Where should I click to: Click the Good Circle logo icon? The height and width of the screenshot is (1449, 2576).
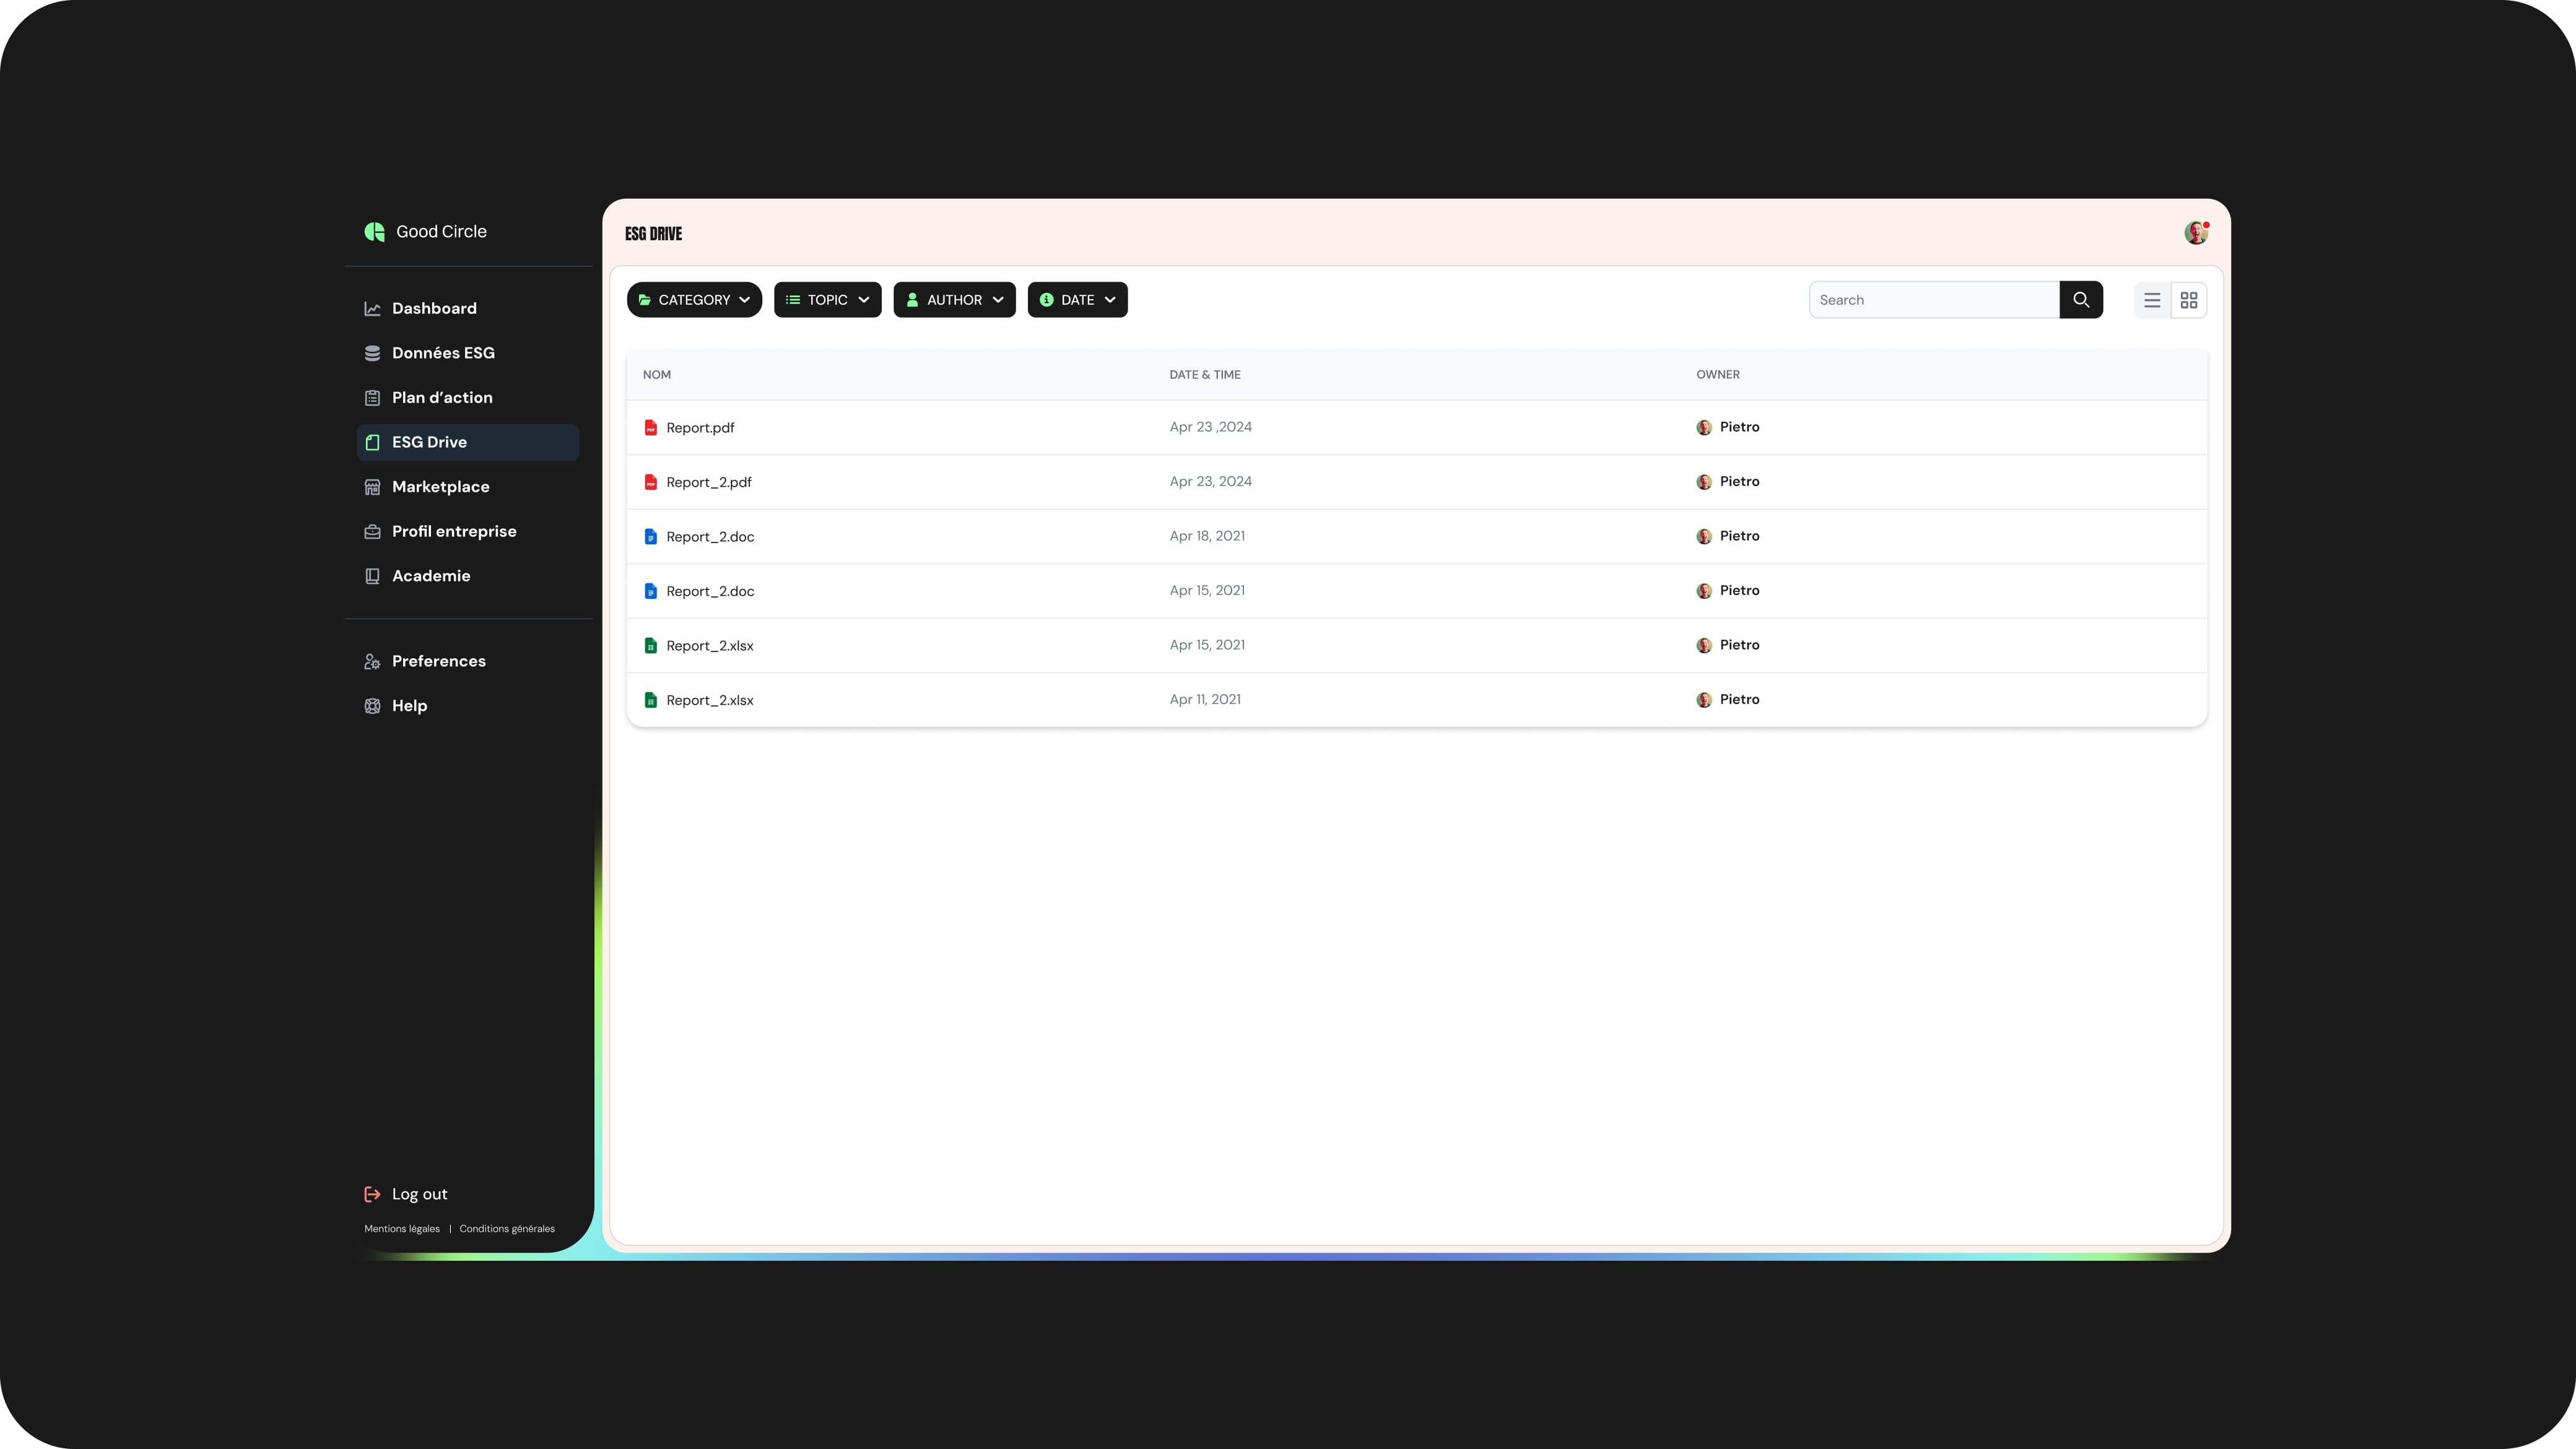click(x=374, y=232)
